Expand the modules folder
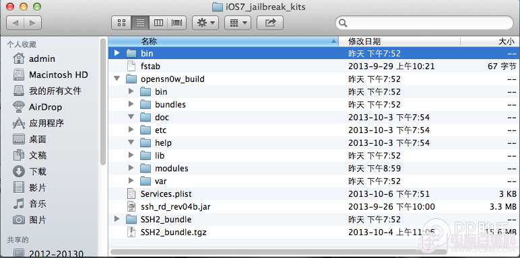The width and height of the screenshot is (520, 258). (131, 168)
